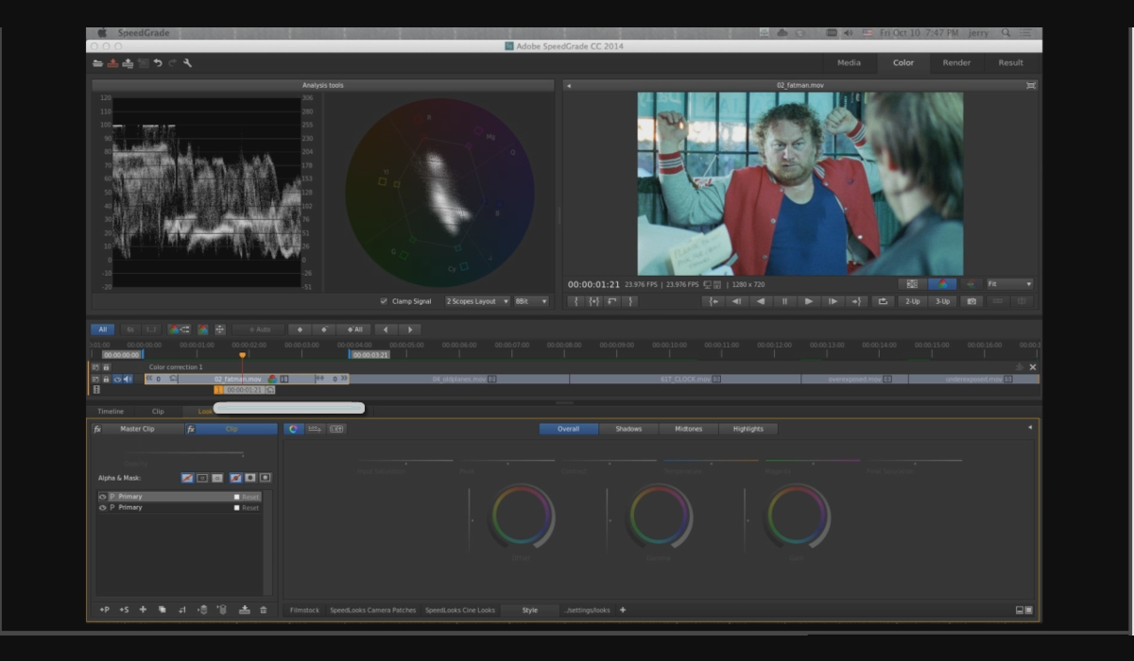Click the Offset color wheel
The image size is (1134, 661).
click(x=521, y=516)
